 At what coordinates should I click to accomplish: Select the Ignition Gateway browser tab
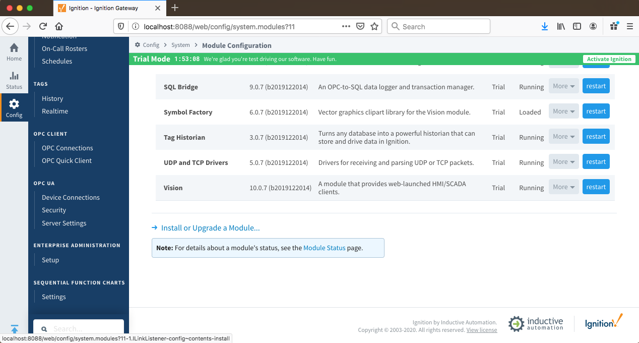click(109, 8)
